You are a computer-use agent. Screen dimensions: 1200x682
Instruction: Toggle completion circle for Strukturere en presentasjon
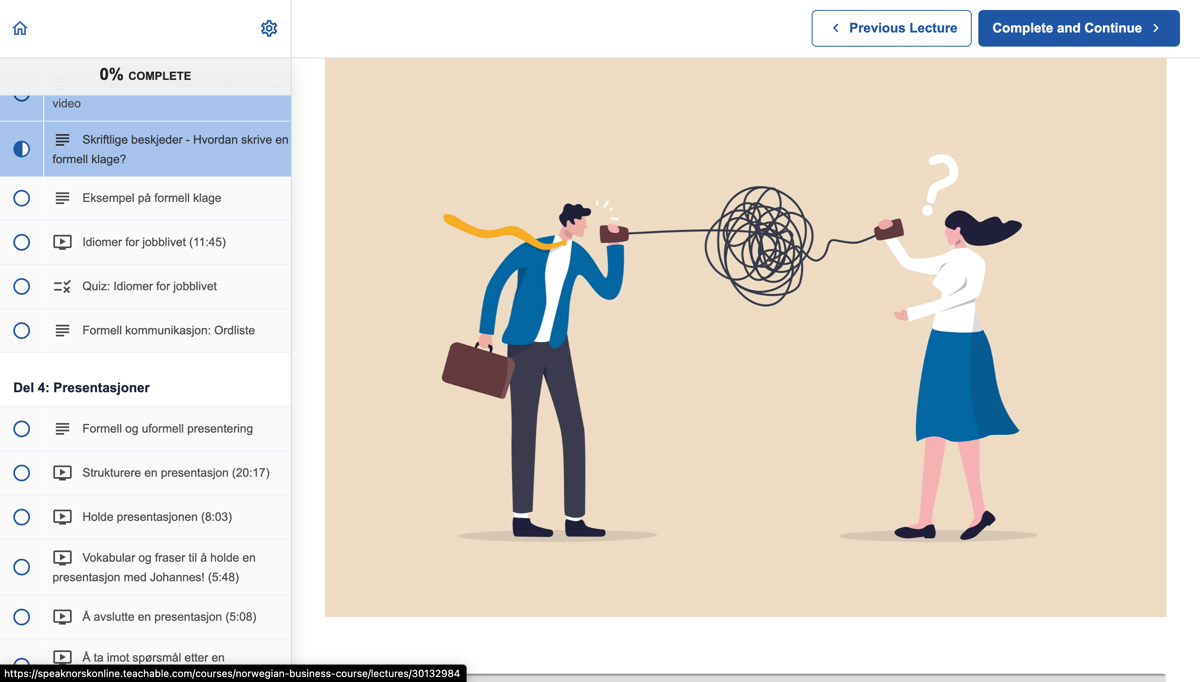click(22, 473)
